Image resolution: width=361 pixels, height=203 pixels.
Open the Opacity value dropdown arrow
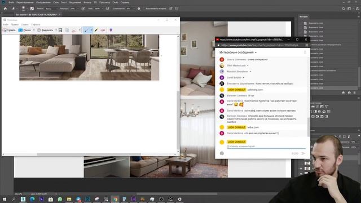(x=78, y=8)
